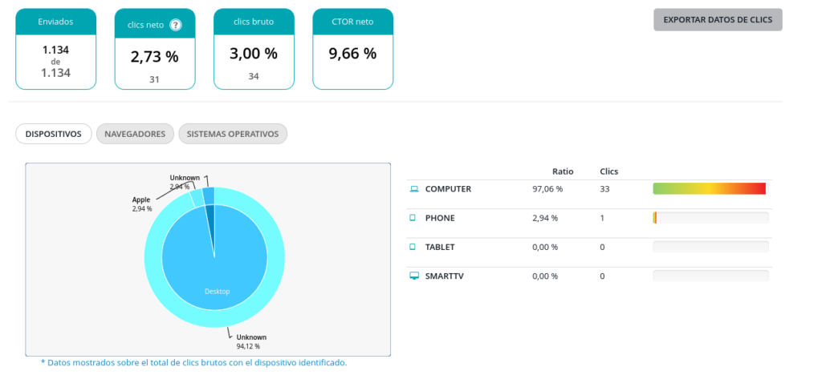Switch to the Navegadores tab
The width and height of the screenshot is (822, 383).
point(135,134)
